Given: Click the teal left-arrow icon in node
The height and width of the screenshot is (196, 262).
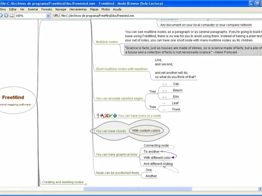Looking at the screenshot, I should (115, 116).
